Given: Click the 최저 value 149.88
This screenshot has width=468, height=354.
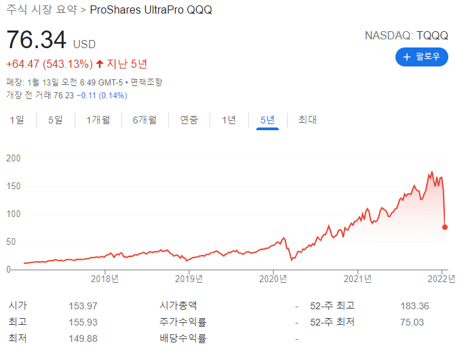Looking at the screenshot, I should pyautogui.click(x=83, y=338).
